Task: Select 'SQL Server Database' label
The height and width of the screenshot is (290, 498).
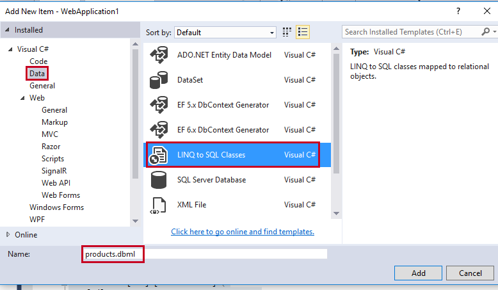Action: click(211, 180)
